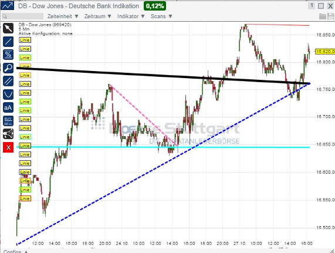Click the 16.650,0 price axis label
335x253 pixels.
pos(326,144)
